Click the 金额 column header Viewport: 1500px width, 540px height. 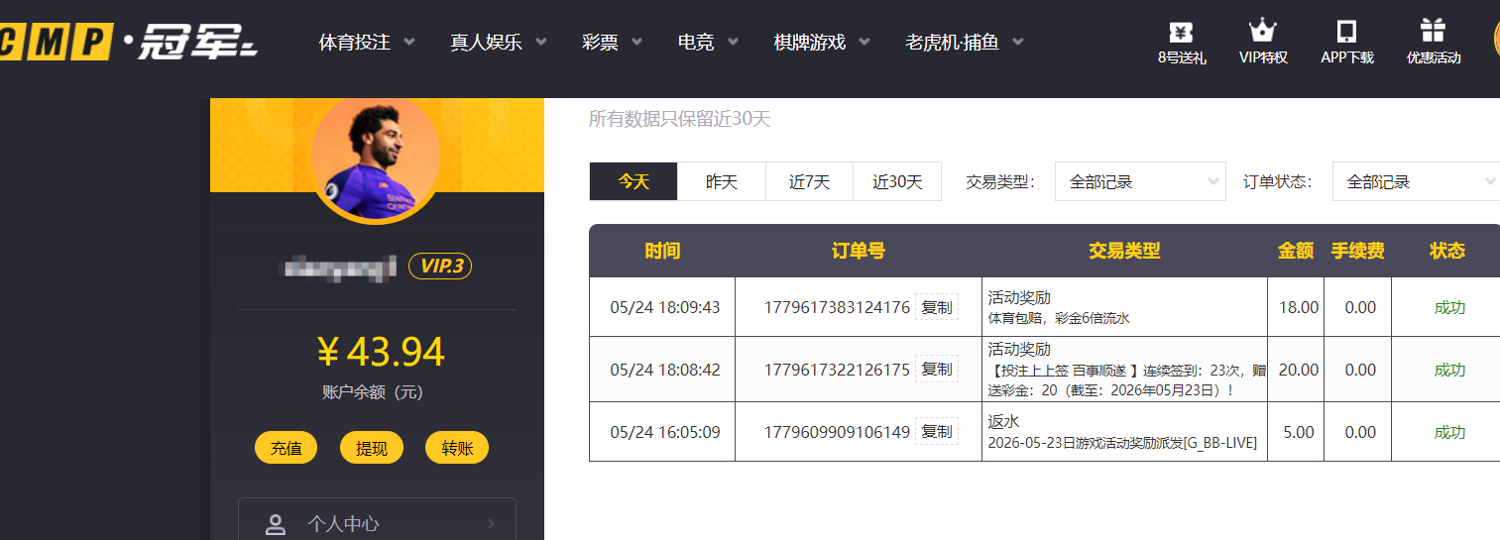tap(1296, 251)
